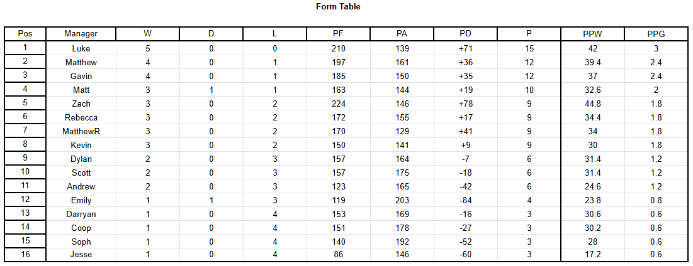Select Rebecca's PPW value 34.4
693x266 pixels.
[x=593, y=117]
